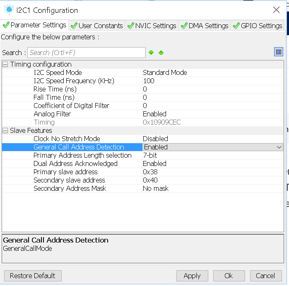Click the Timing value 0x10909CEC
Screen dimensions: 289x286
[x=162, y=123]
